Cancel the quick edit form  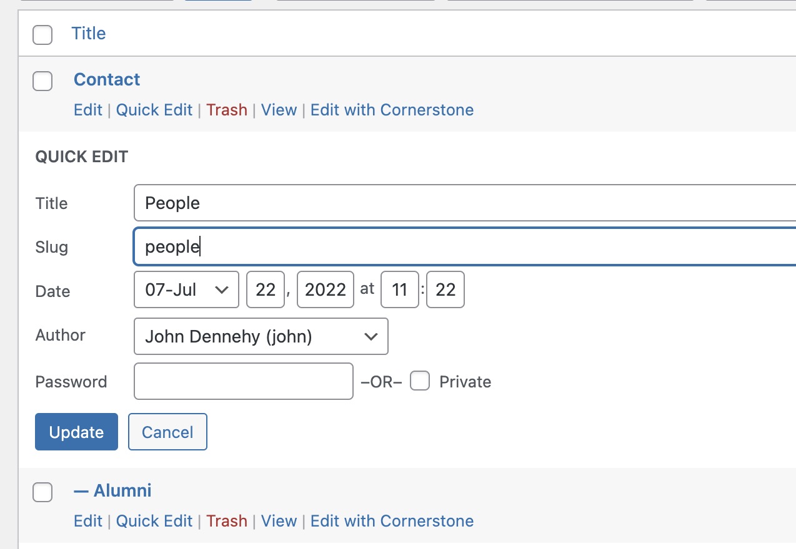pos(167,432)
